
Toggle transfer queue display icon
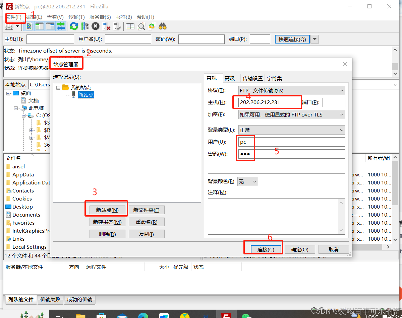(x=61, y=26)
